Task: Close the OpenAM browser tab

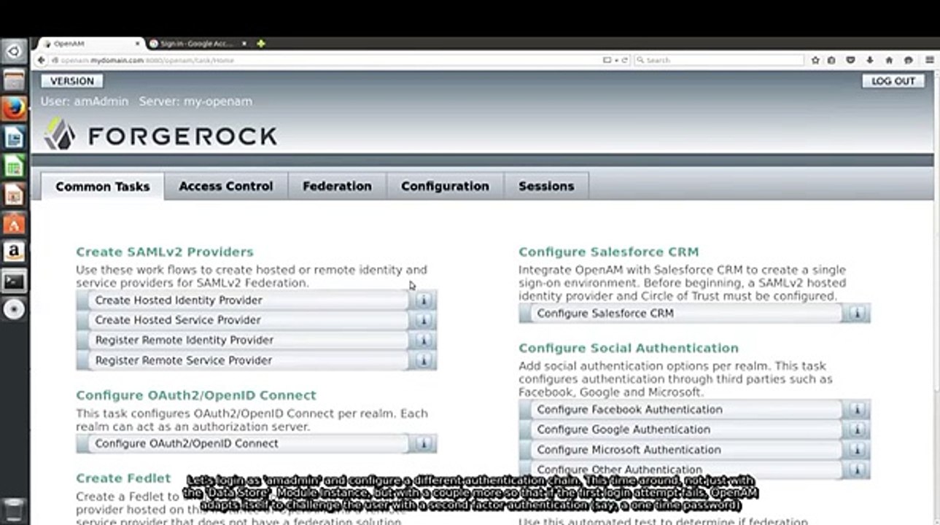Action: [x=139, y=44]
